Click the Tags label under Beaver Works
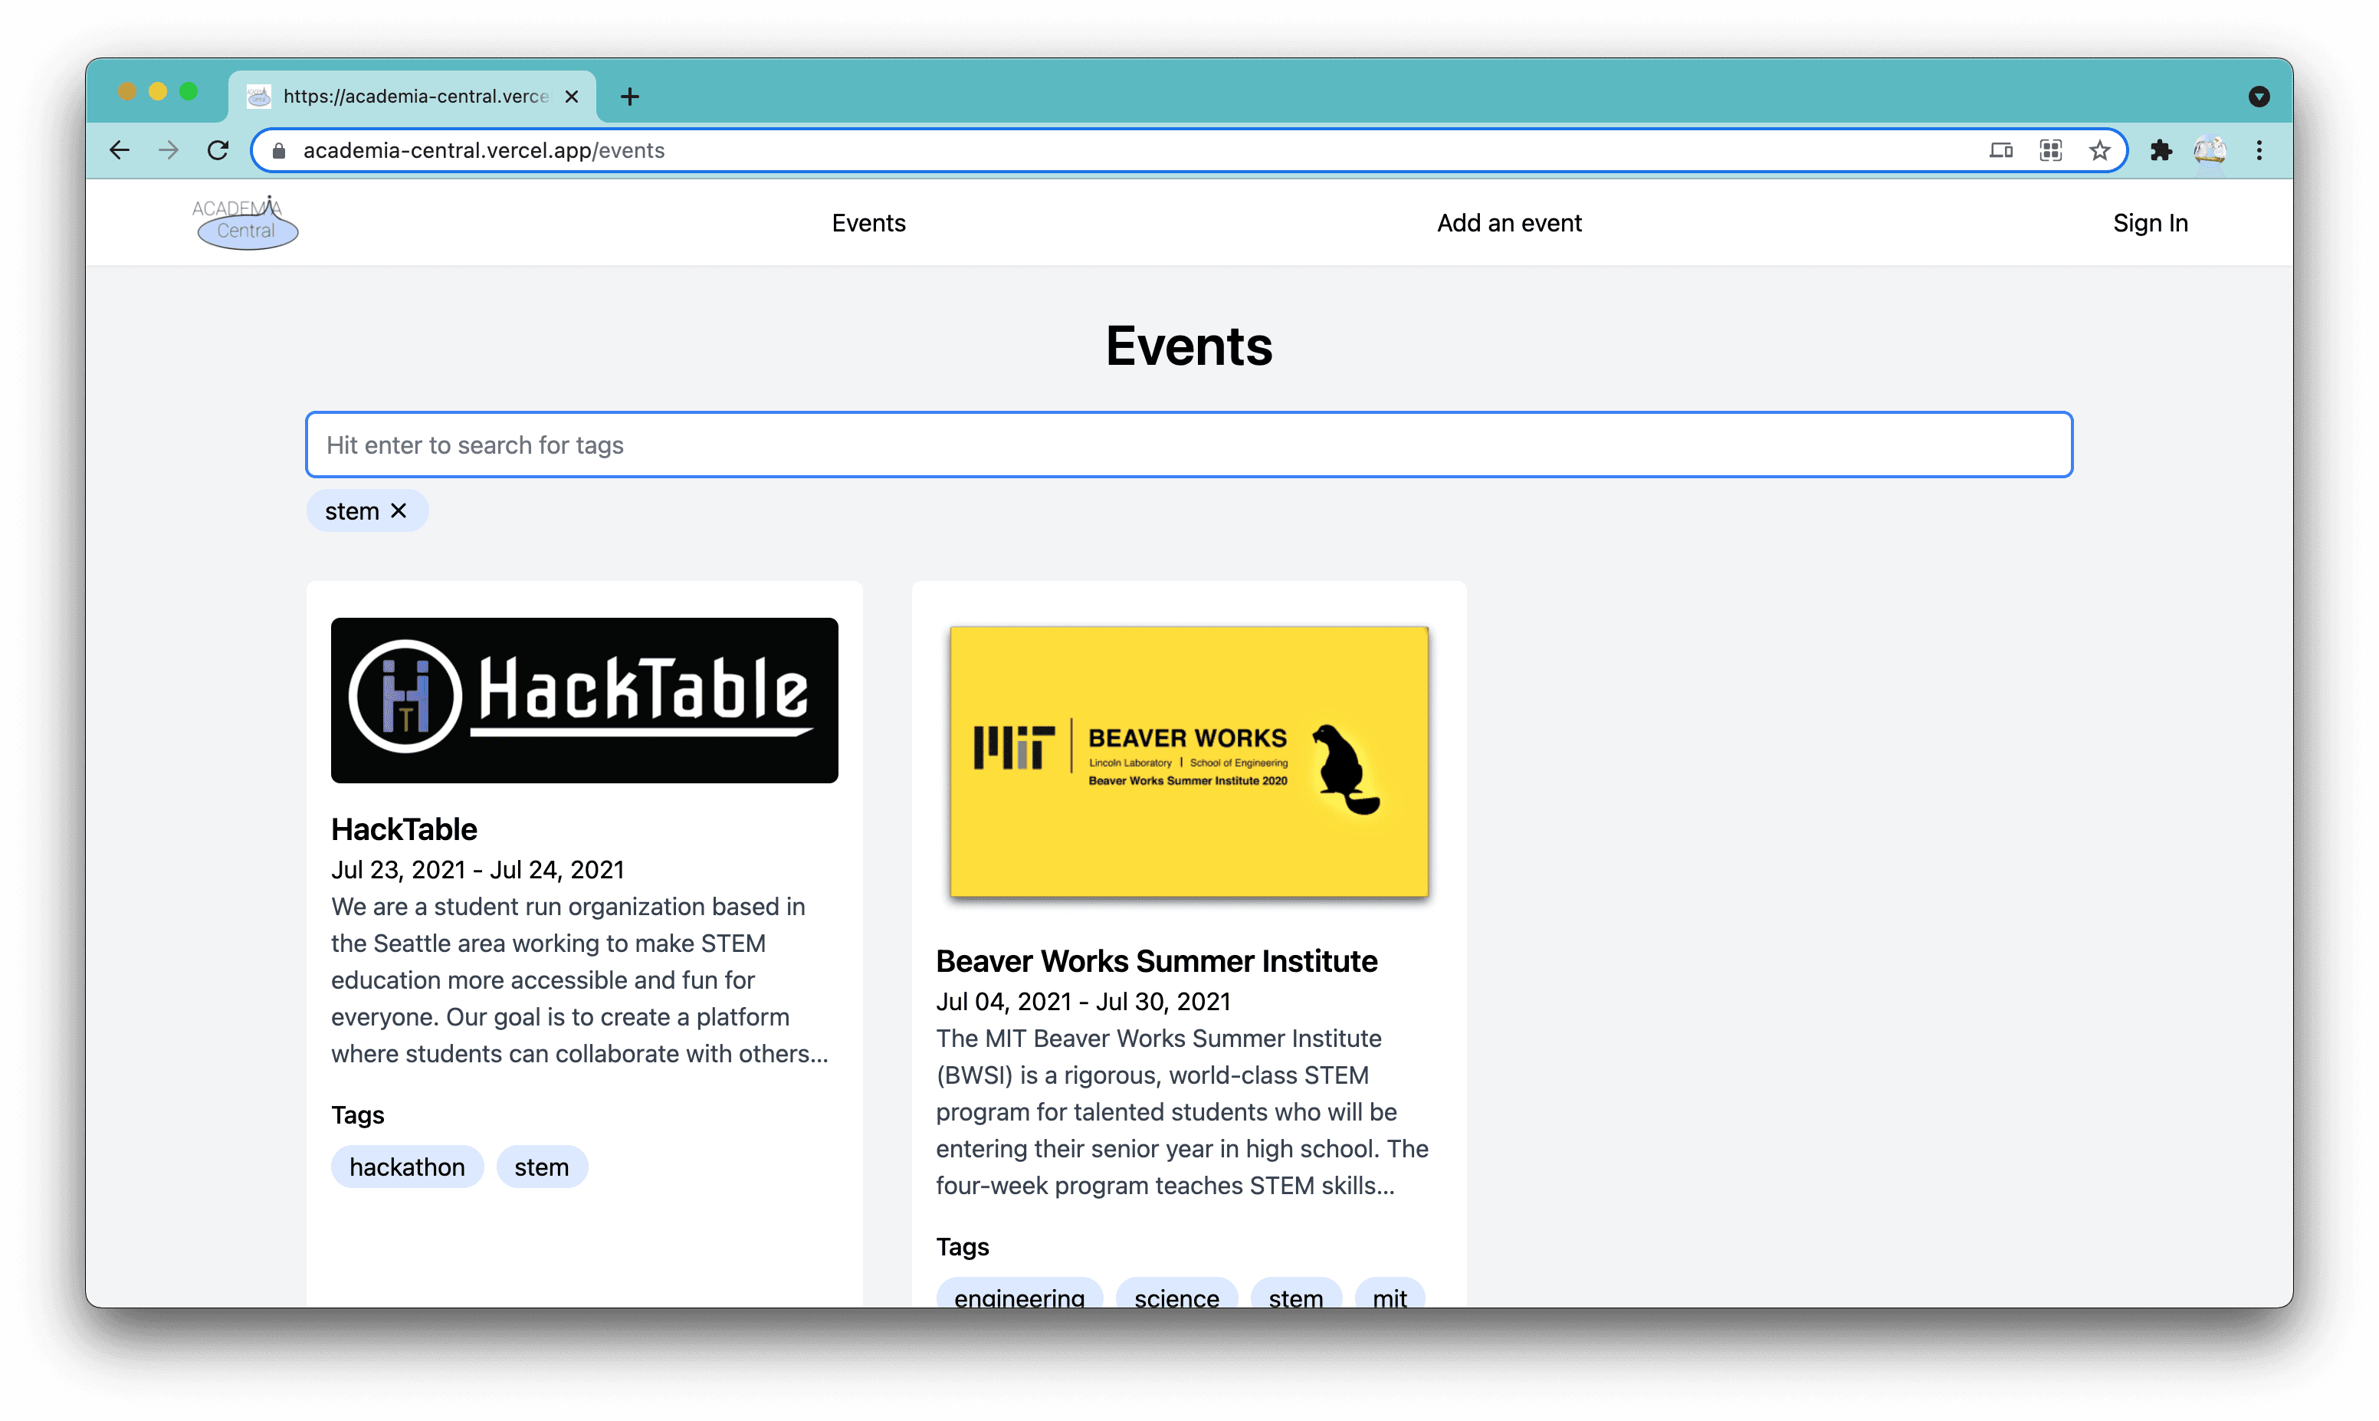Screen dimensions: 2379x1421 (x=962, y=1247)
